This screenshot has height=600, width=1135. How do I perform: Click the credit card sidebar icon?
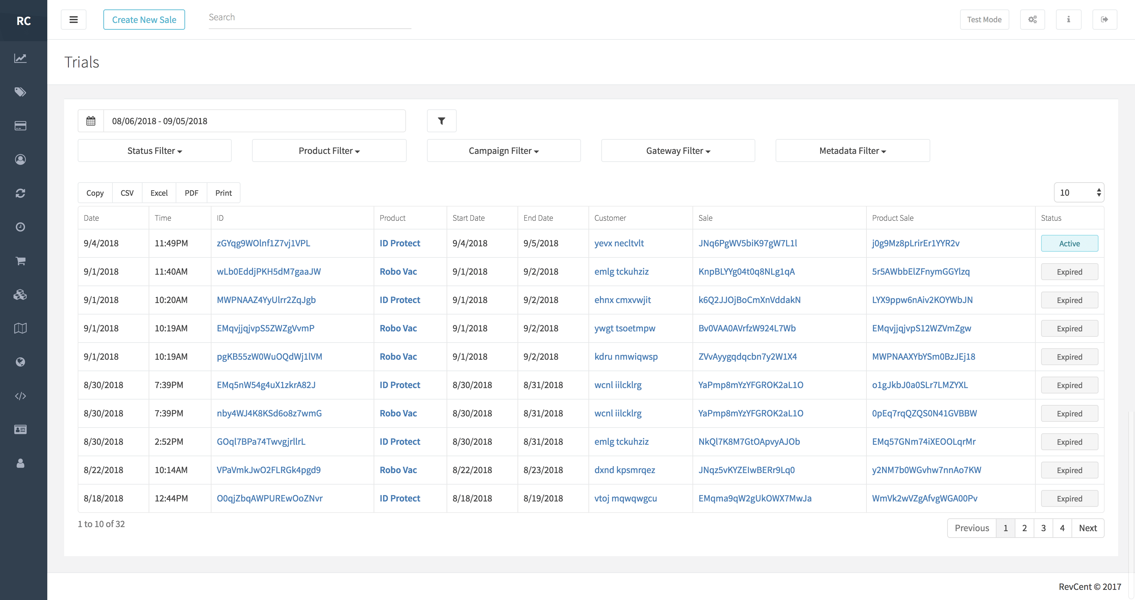20,126
